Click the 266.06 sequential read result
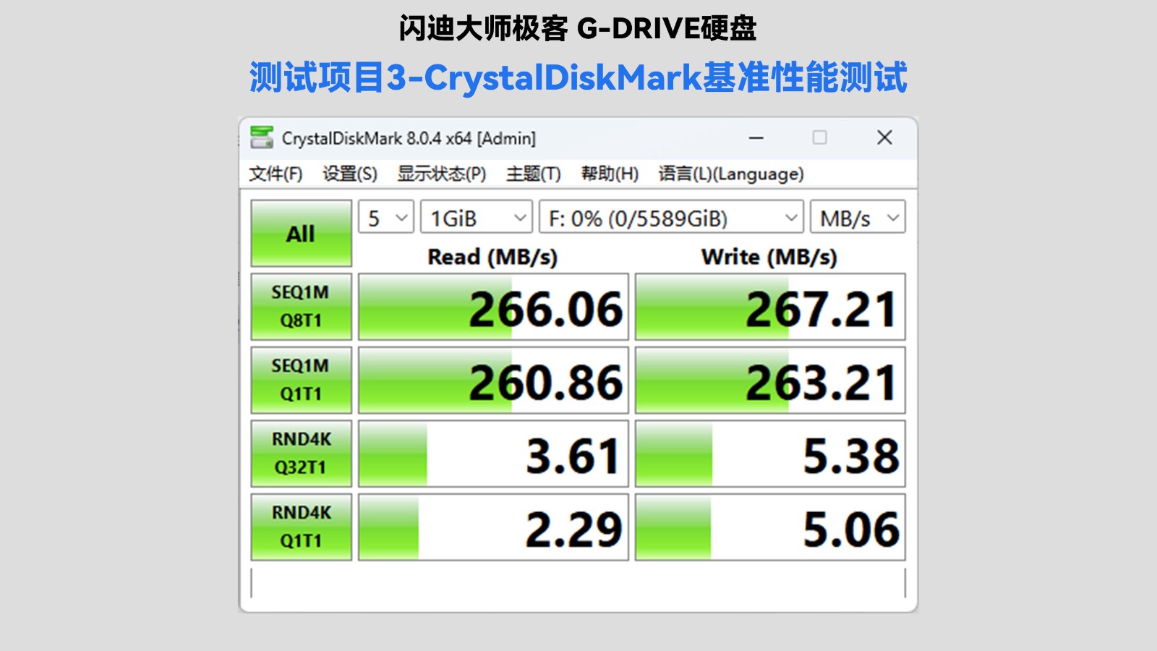 point(493,307)
